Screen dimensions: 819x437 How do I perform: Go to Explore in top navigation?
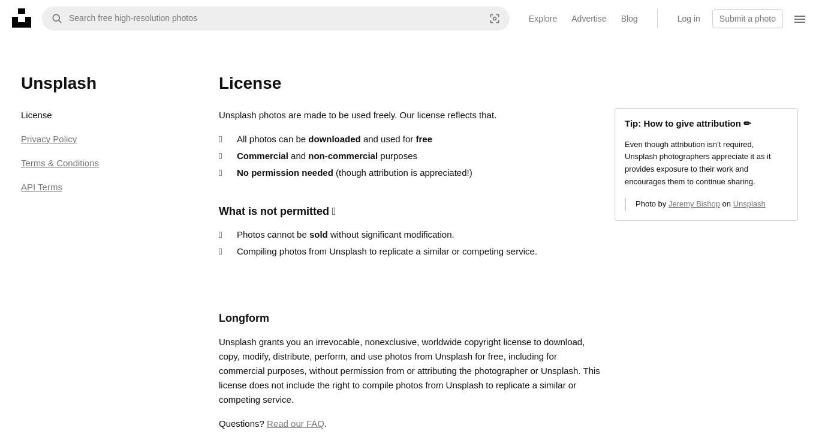pos(543,19)
